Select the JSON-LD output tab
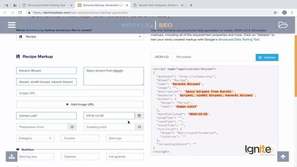 (x=161, y=57)
